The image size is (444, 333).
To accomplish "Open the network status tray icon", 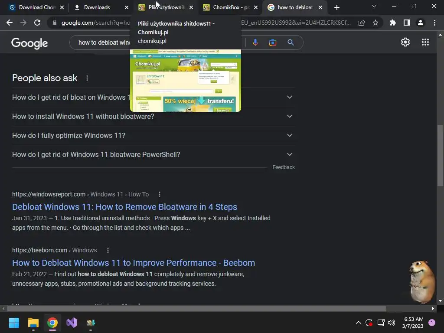I will click(x=381, y=323).
